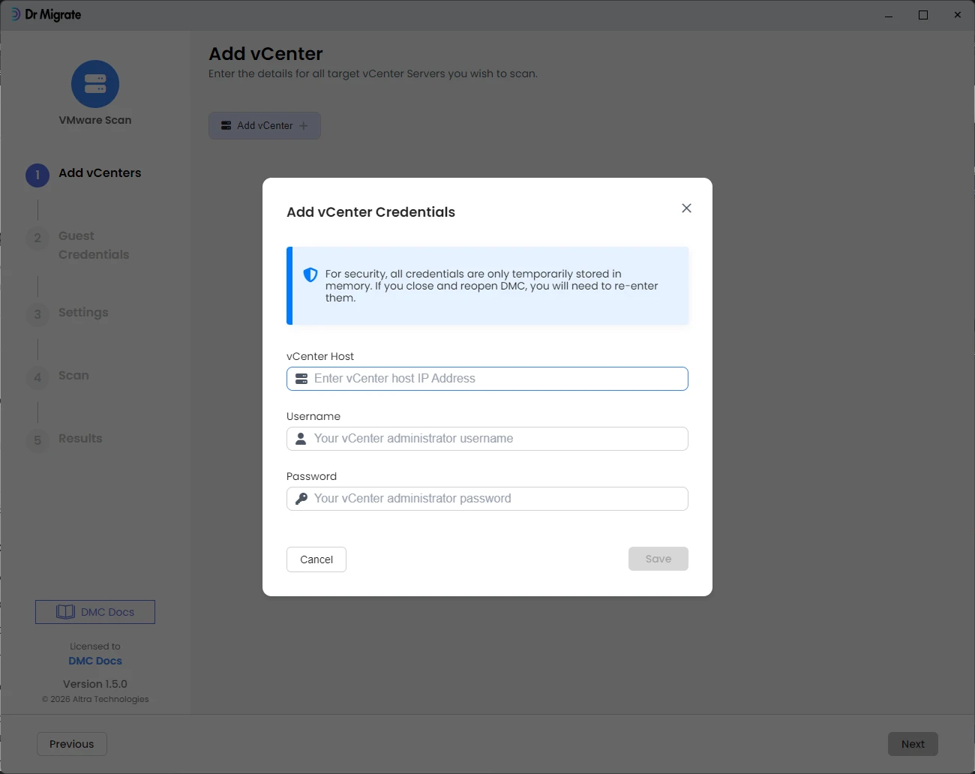Click the '© 2026 Altra Technologies' text
Viewport: 975px width, 774px height.
tap(95, 699)
